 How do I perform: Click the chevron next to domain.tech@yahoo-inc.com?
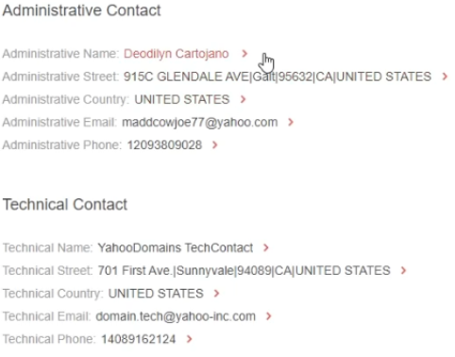tap(268, 316)
